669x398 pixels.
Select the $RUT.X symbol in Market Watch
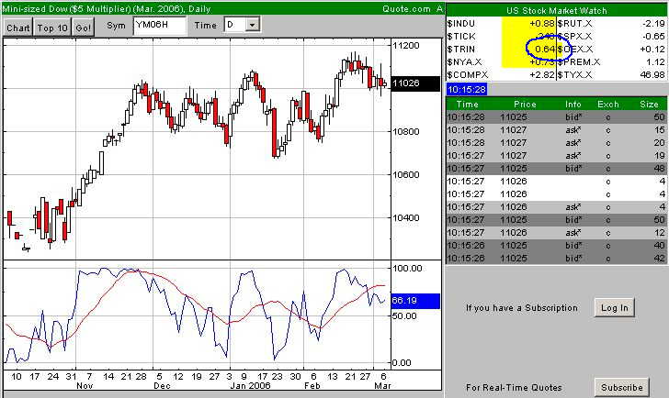point(574,24)
